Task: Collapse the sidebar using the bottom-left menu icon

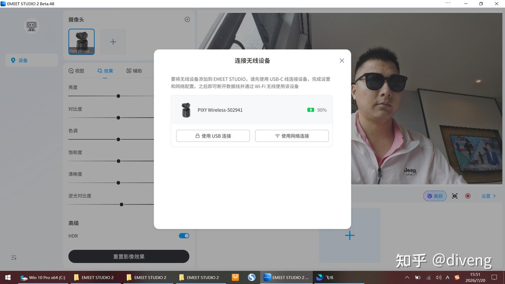Action: coord(14,258)
